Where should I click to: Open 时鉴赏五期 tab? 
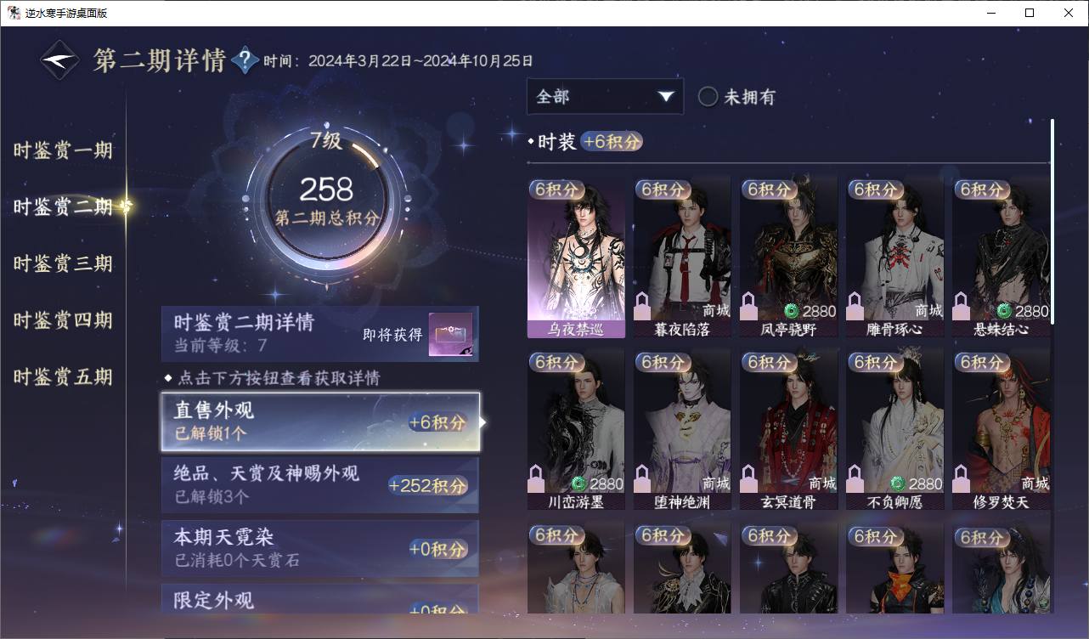(x=63, y=376)
